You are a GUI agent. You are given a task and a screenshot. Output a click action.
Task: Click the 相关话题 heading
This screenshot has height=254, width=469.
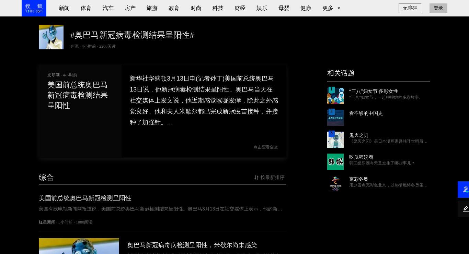[341, 73]
